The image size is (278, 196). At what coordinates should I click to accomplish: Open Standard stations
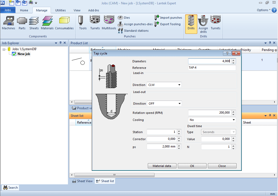click(133, 31)
